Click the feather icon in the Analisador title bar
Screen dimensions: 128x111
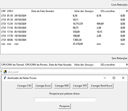(5, 78)
